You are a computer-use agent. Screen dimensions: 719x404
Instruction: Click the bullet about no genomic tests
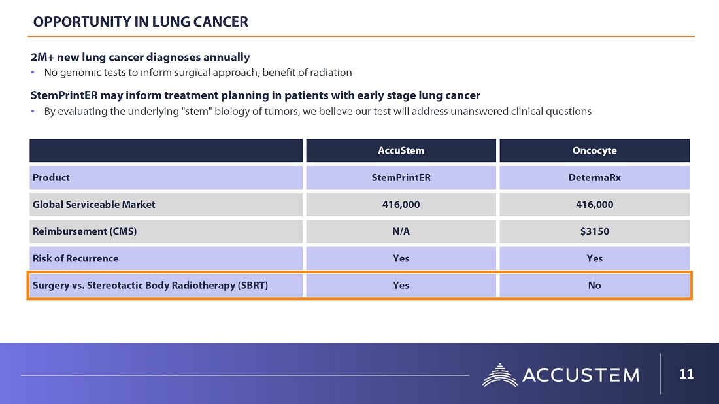pos(198,73)
